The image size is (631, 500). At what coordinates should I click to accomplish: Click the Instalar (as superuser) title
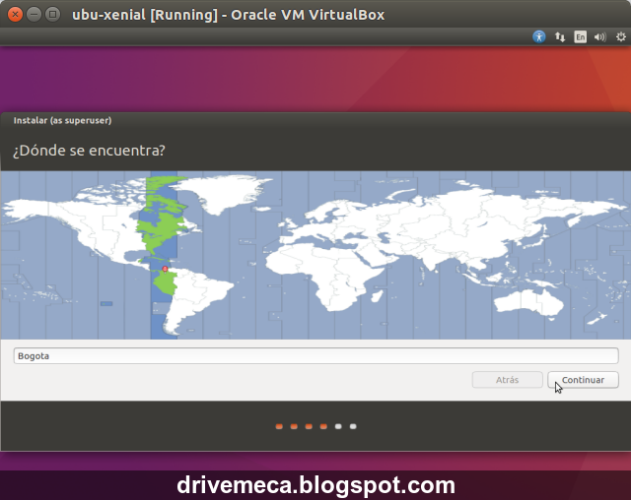[x=62, y=120]
